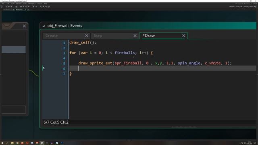Click the Open Project toolbar icon

(9, 7)
